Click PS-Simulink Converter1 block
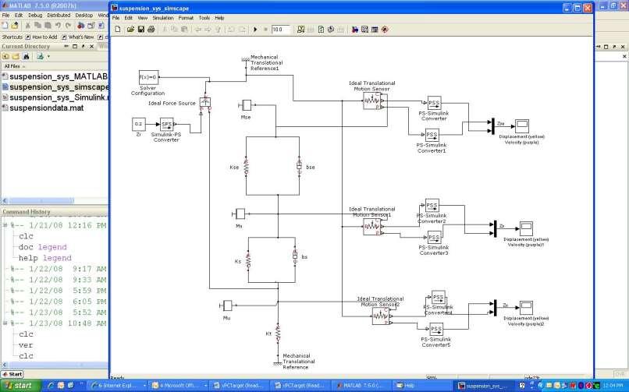 click(432, 135)
